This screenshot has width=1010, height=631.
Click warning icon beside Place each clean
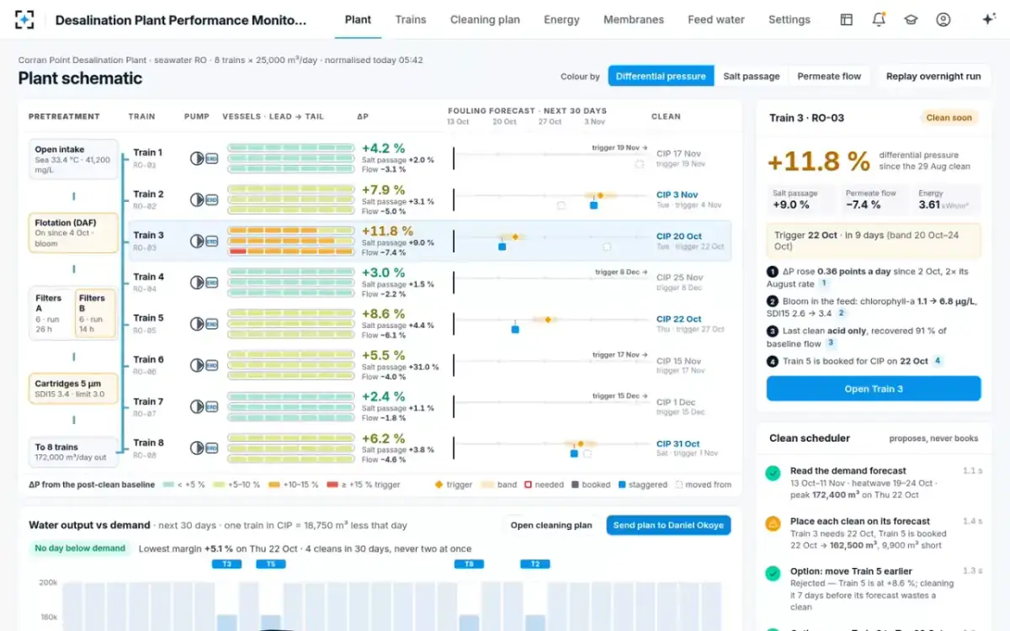coord(773,524)
